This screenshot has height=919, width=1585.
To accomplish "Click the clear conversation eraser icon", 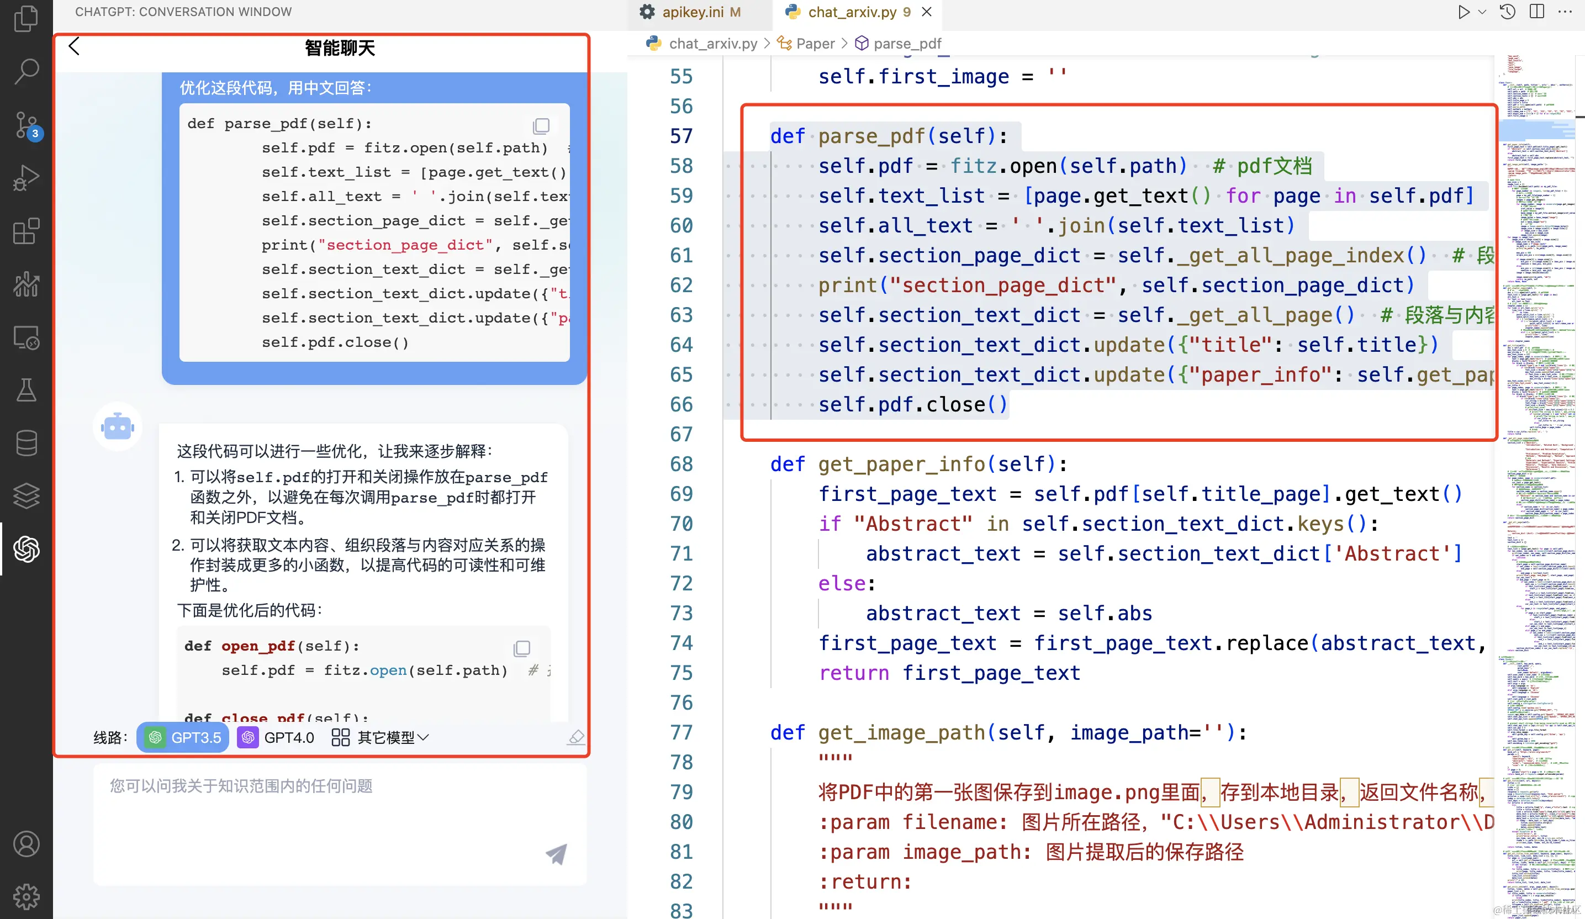I will (x=575, y=737).
